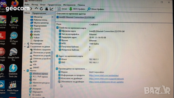
Task: Collapse the Мрежа tree node
Action: click(x=24, y=71)
